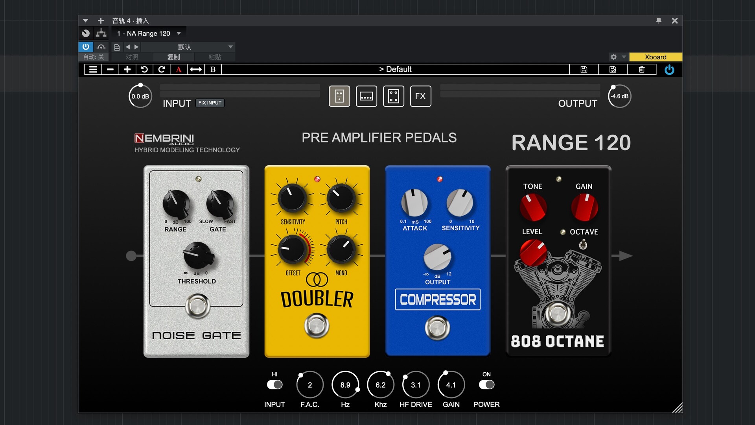Toggle the Doubler footswitch
This screenshot has height=425, width=755.
coord(317,326)
